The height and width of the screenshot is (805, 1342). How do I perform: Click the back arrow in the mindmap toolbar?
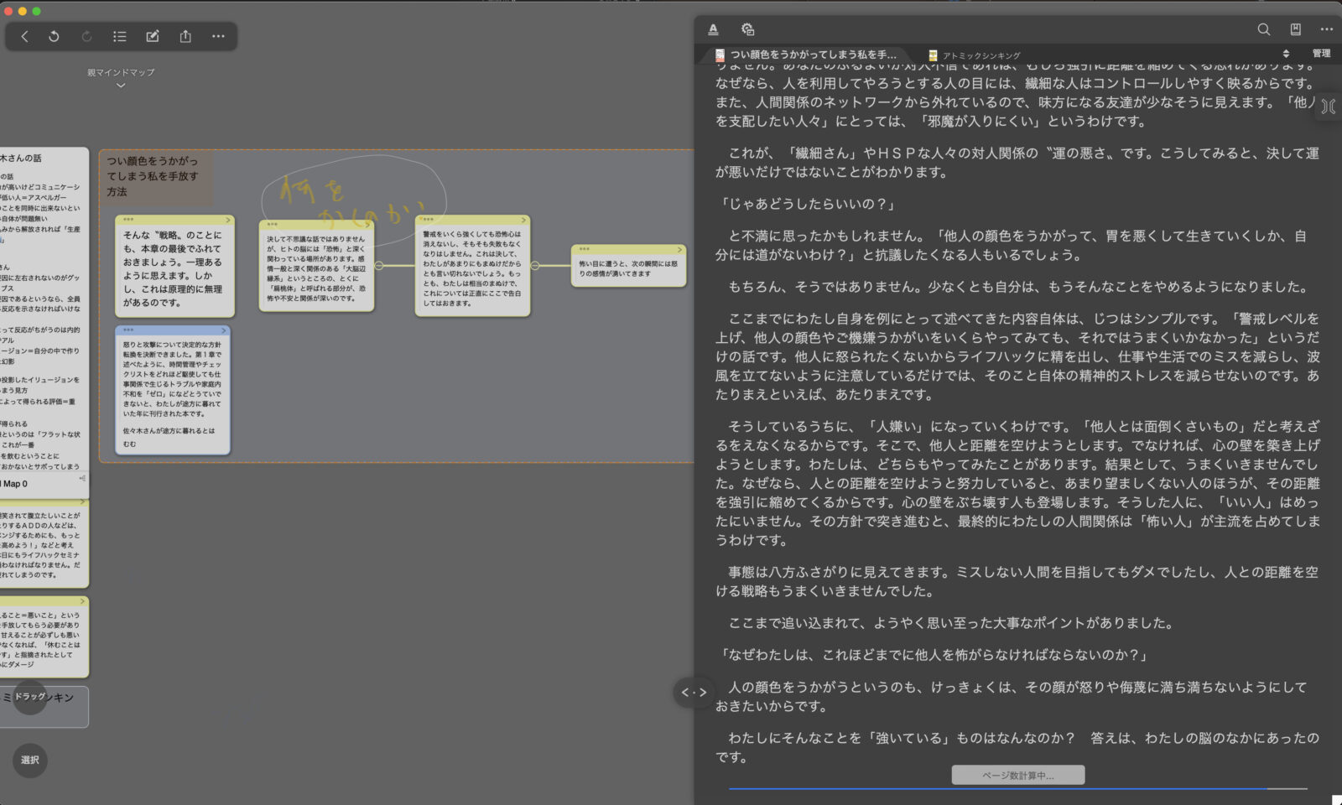coord(24,36)
